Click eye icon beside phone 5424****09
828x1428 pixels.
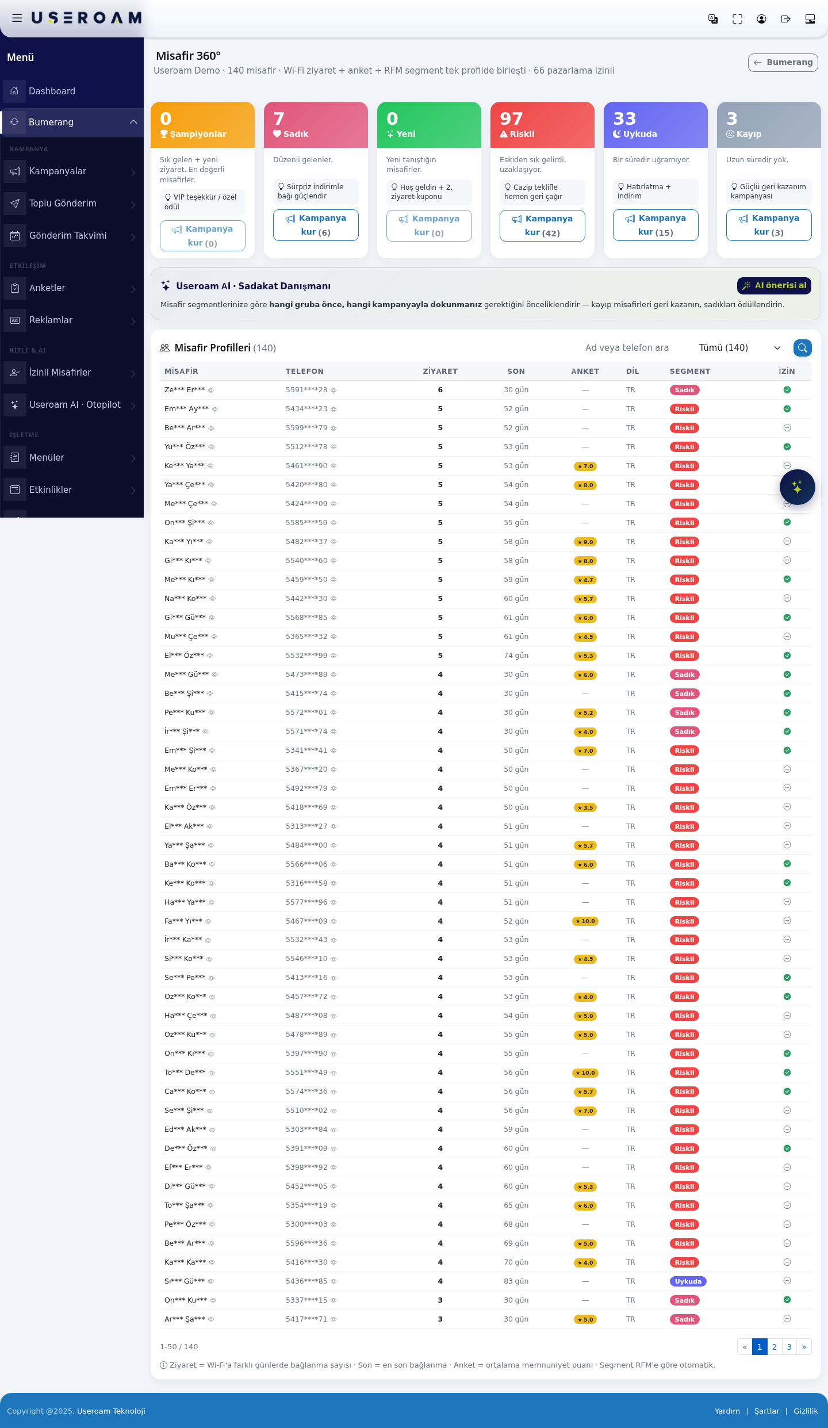pyautogui.click(x=333, y=504)
